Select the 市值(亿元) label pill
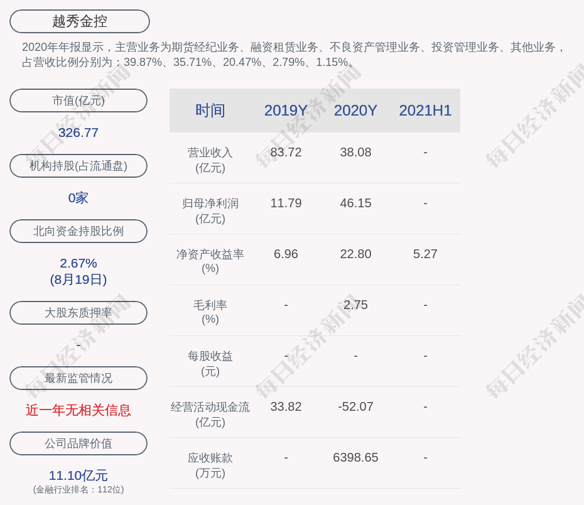The height and width of the screenshot is (505, 584). [x=78, y=100]
